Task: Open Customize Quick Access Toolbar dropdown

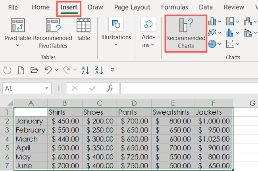Action: [x=112, y=70]
